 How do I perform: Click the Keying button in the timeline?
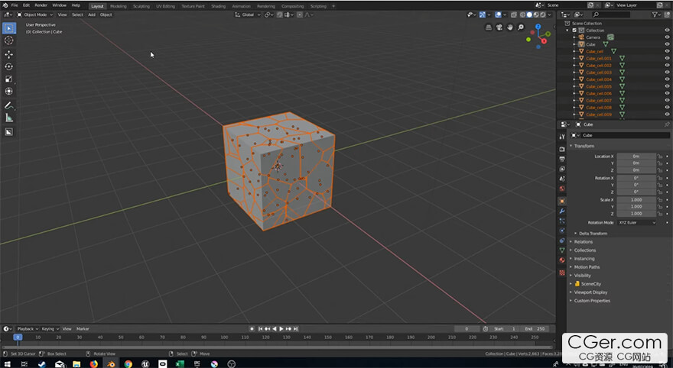click(48, 328)
